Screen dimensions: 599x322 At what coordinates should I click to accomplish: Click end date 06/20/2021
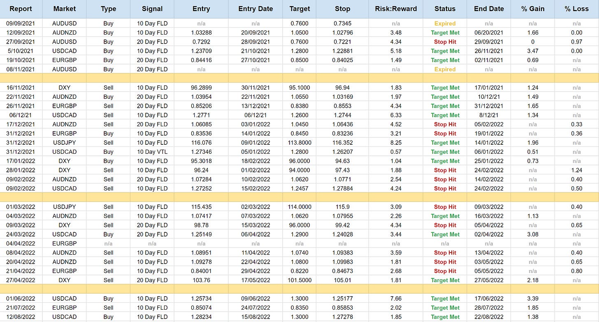point(489,32)
